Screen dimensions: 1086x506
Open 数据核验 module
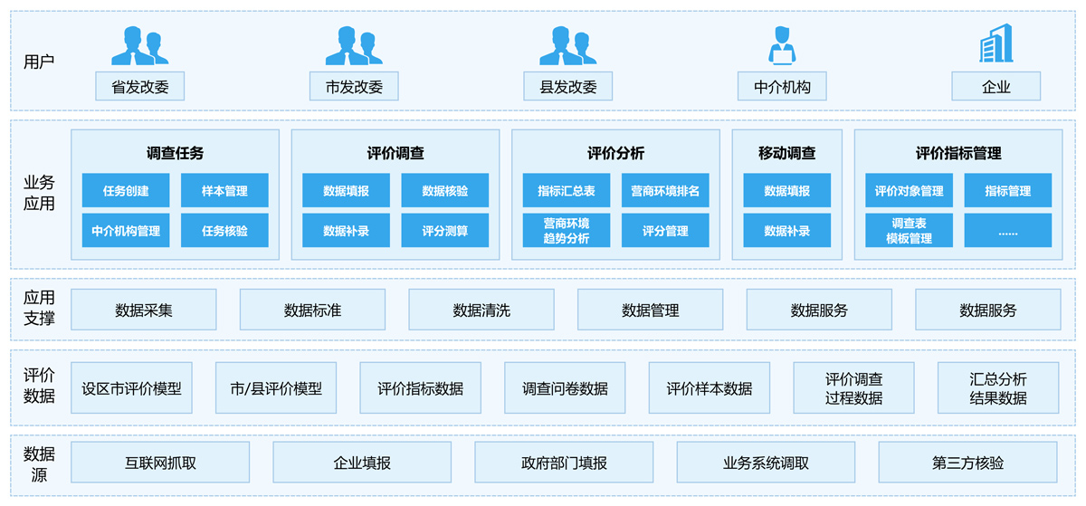coord(444,191)
